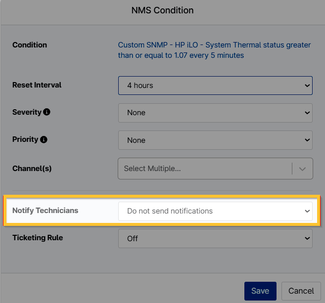The image size is (325, 303).
Task: Click the Severity info icon
Action: pyautogui.click(x=47, y=112)
